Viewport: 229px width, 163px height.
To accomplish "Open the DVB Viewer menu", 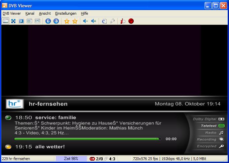I will click(12, 13).
